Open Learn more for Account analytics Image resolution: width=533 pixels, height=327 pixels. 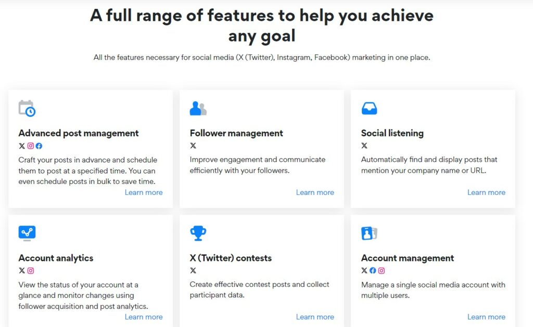tap(144, 317)
